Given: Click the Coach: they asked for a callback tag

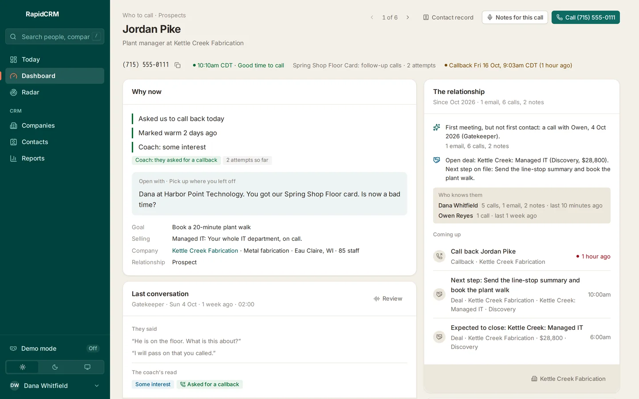Looking at the screenshot, I should 176,160.
